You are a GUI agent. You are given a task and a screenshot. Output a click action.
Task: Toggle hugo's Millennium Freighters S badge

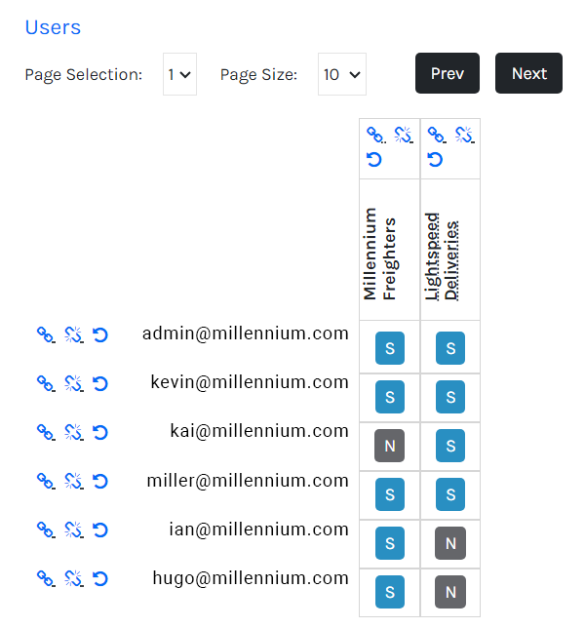390,592
